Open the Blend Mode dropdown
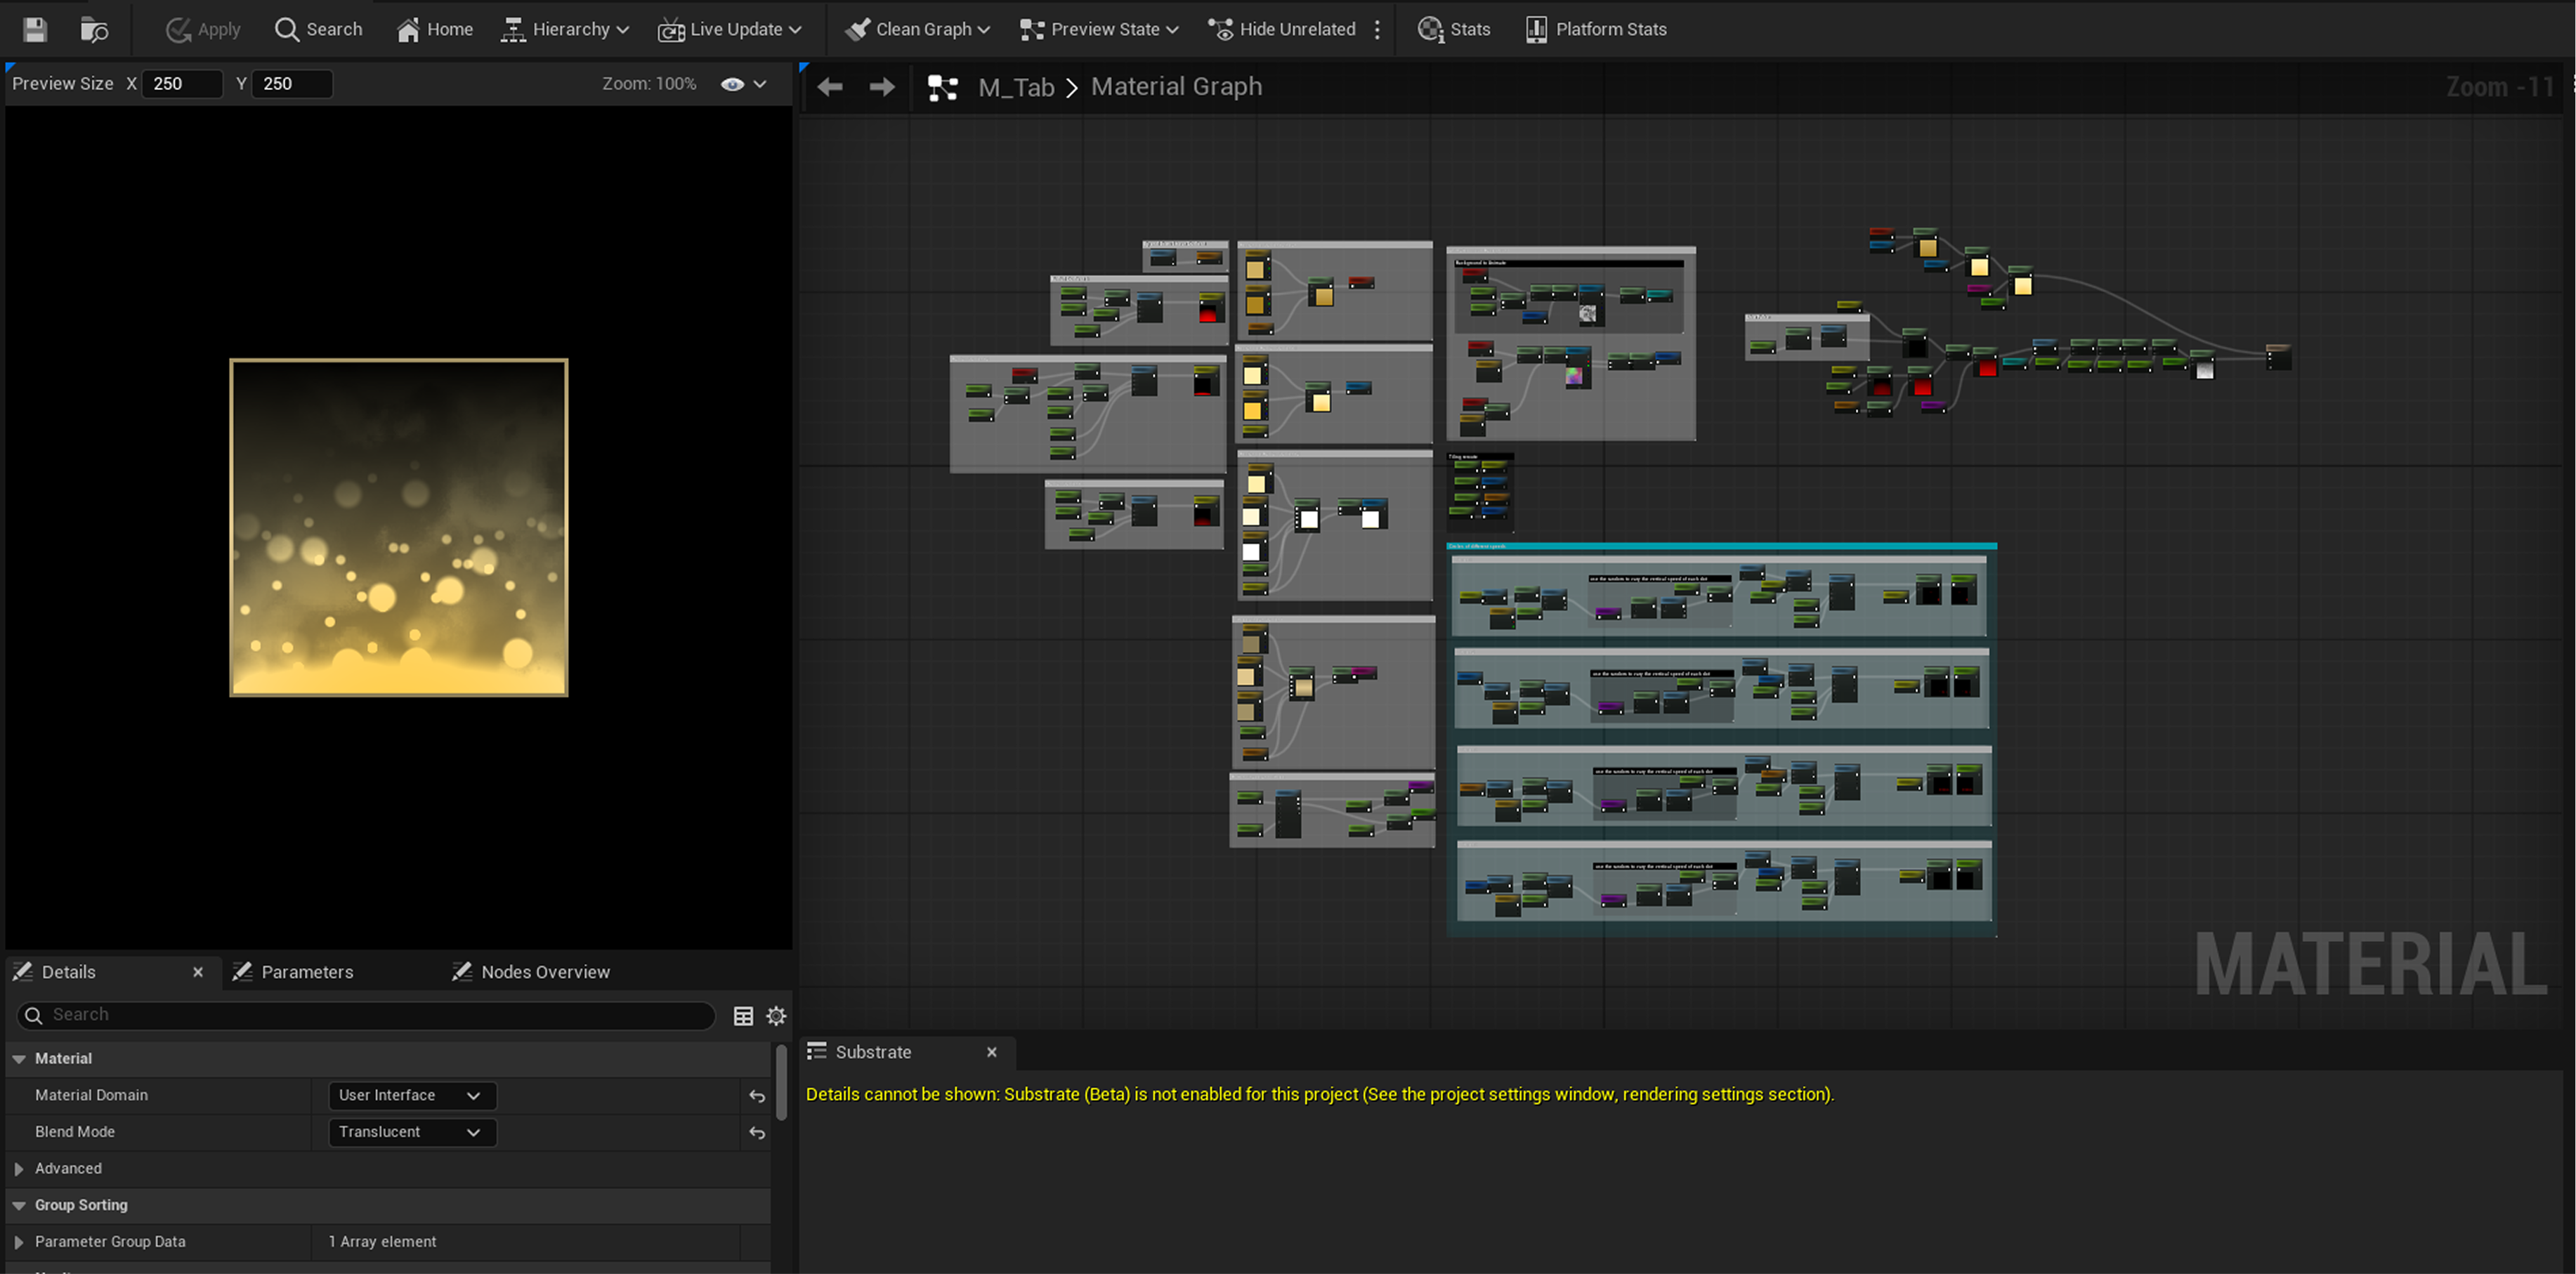Viewport: 2576px width, 1274px height. point(411,1132)
